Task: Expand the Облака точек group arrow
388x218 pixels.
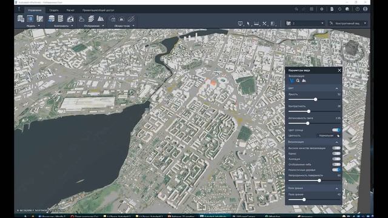Action: click(x=133, y=25)
